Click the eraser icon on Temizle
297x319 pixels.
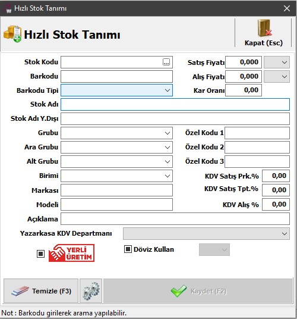[x=20, y=290]
